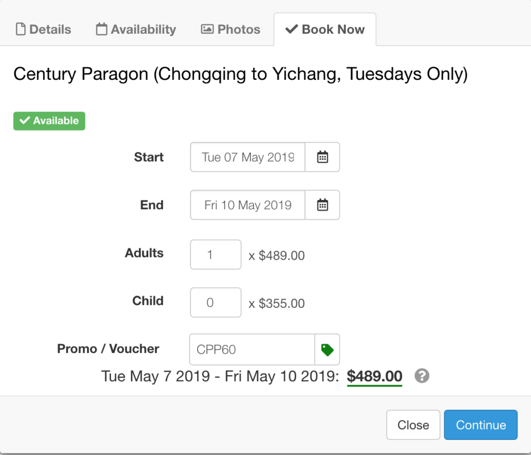Open the Start date calendar picker icon
The height and width of the screenshot is (455, 531).
tap(323, 157)
